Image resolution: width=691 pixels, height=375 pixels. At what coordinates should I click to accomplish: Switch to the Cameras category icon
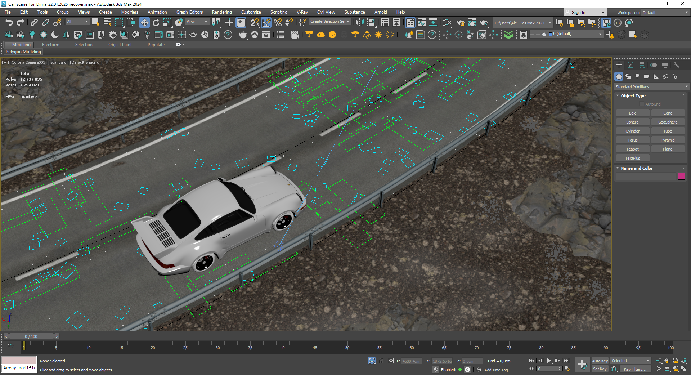pos(647,76)
